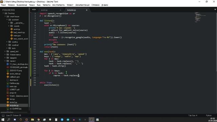The image size is (217, 122).
Task: Select testyube.py file icon in sidebar
Action: click(x=8, y=105)
